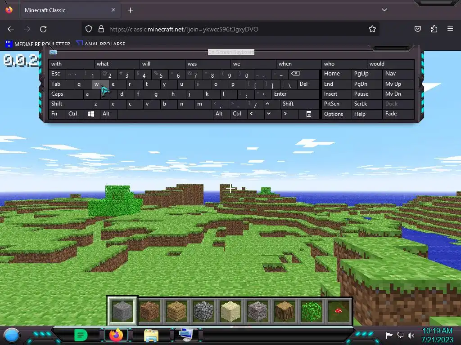
Task: Open the Firefox extensions icon
Action: click(434, 29)
